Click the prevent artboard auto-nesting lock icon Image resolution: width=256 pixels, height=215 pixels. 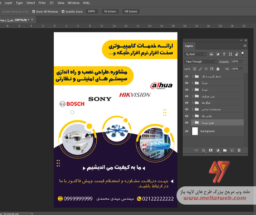click(x=212, y=69)
